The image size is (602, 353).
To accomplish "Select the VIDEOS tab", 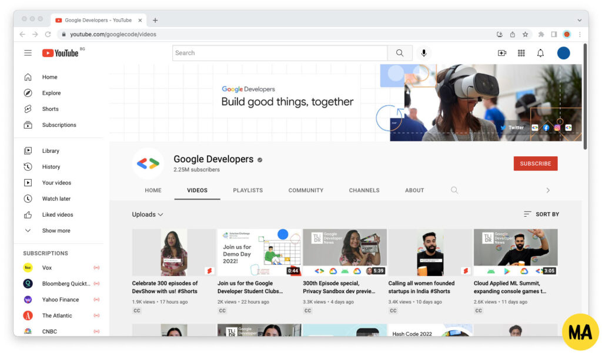I will pos(198,190).
